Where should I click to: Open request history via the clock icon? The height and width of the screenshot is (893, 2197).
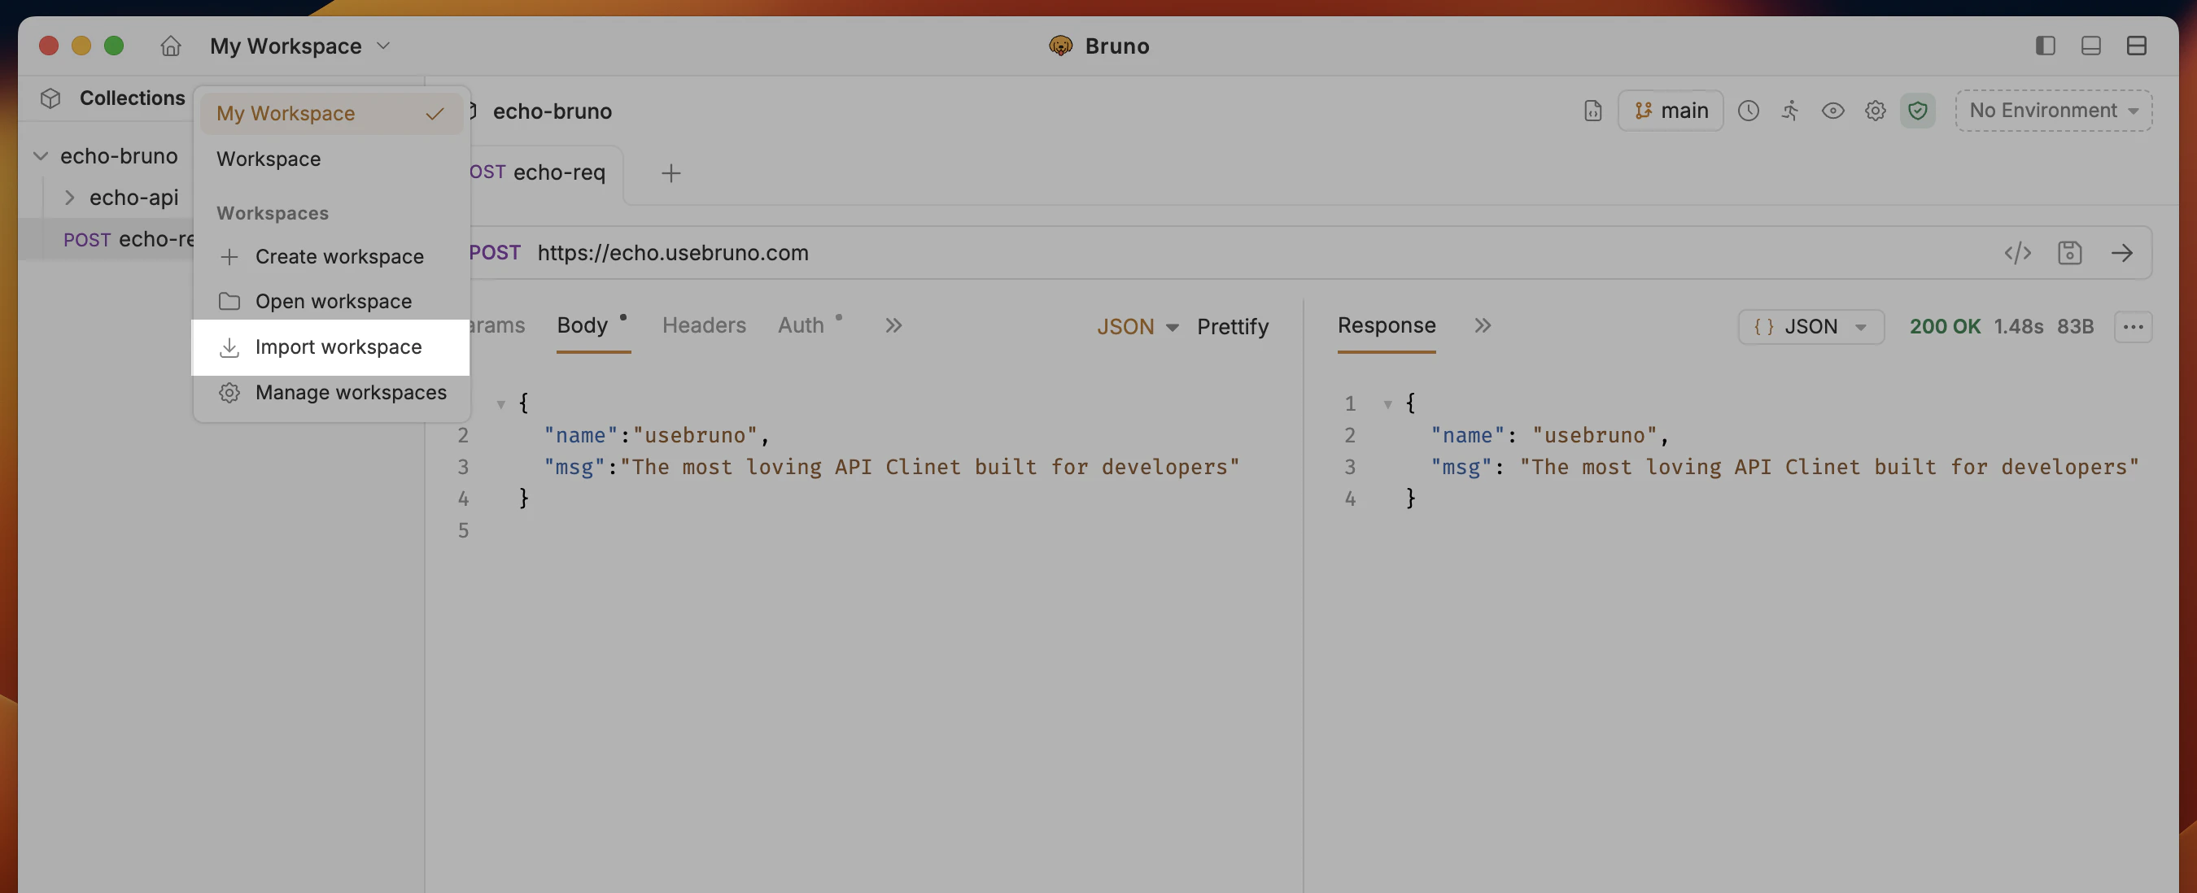click(1749, 111)
